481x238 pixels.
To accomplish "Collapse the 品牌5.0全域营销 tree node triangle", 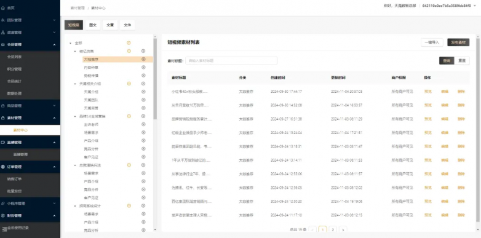I will [x=75, y=116].
